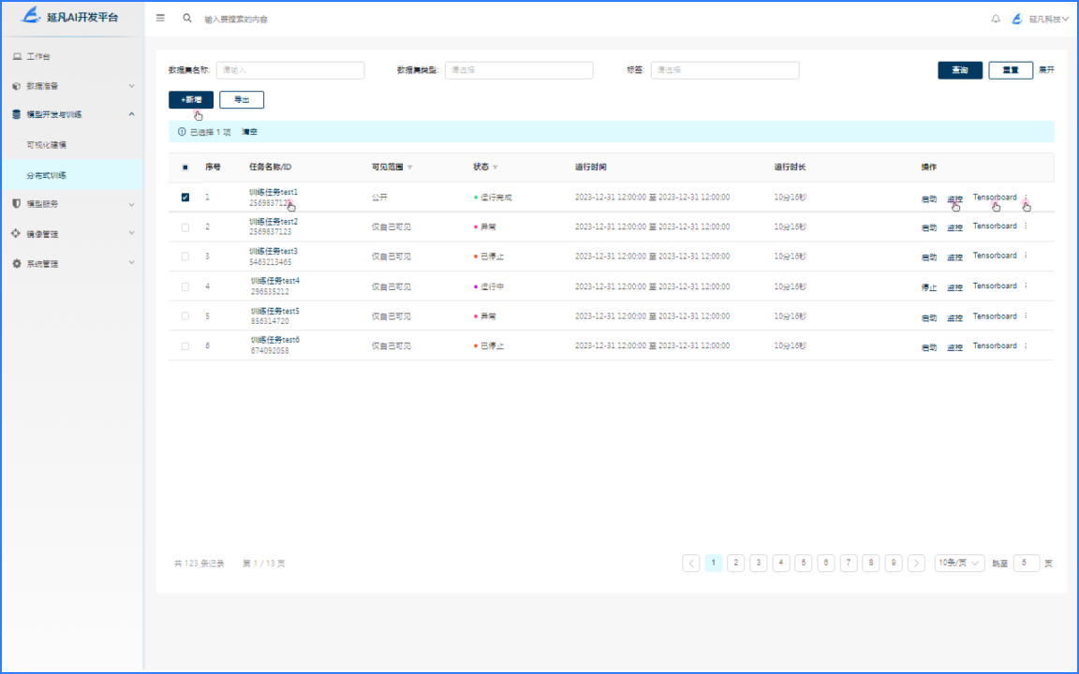Click the +新增 button
Screen dimensions: 1079x674
tap(191, 99)
